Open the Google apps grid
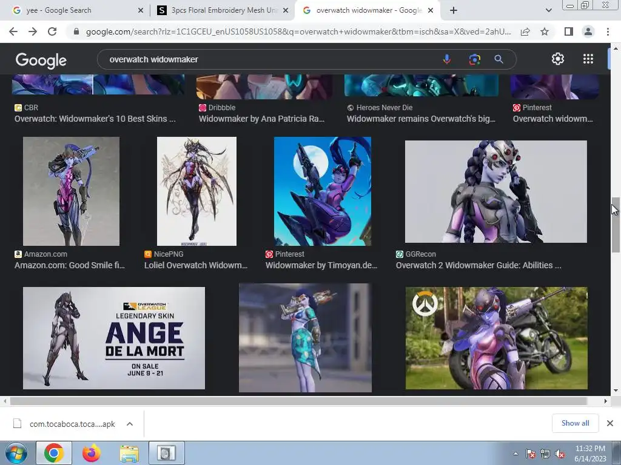The width and height of the screenshot is (621, 465). point(588,59)
